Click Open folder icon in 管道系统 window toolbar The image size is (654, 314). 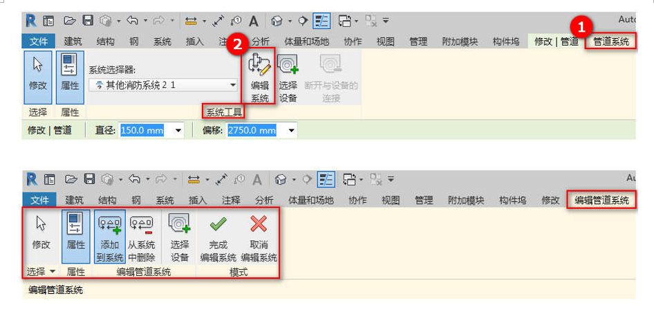[x=69, y=21]
